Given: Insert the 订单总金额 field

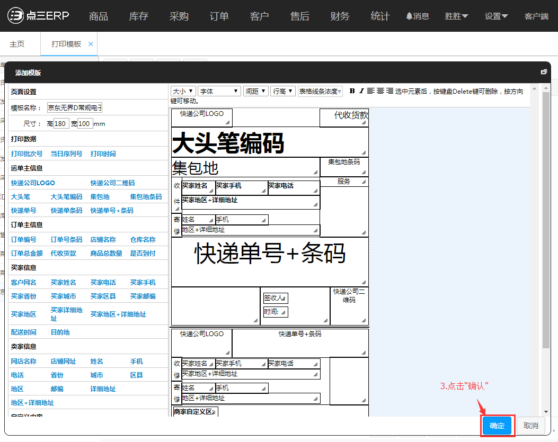Looking at the screenshot, I should 26,254.
